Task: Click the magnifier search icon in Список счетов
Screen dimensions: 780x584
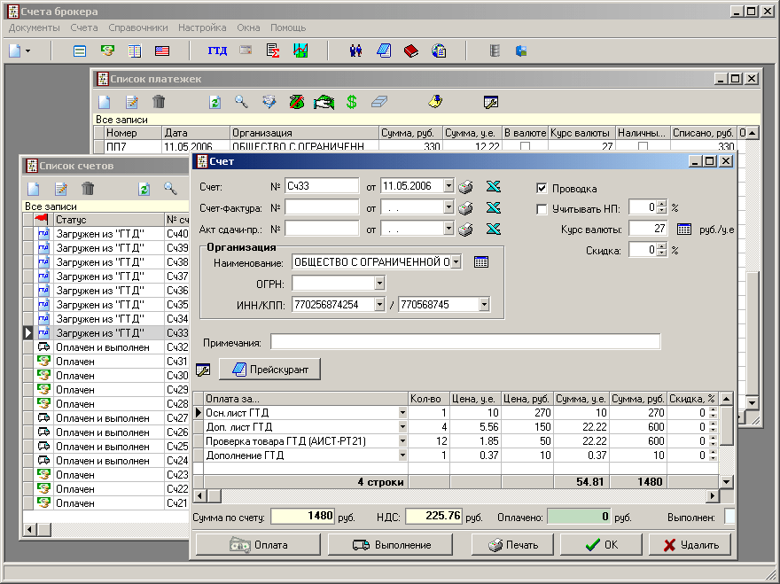Action: (170, 189)
